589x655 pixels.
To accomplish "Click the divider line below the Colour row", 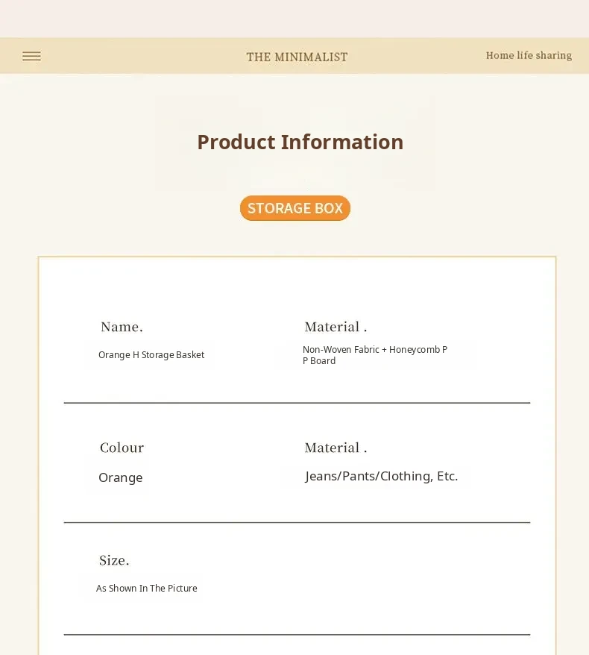I will pyautogui.click(x=297, y=522).
